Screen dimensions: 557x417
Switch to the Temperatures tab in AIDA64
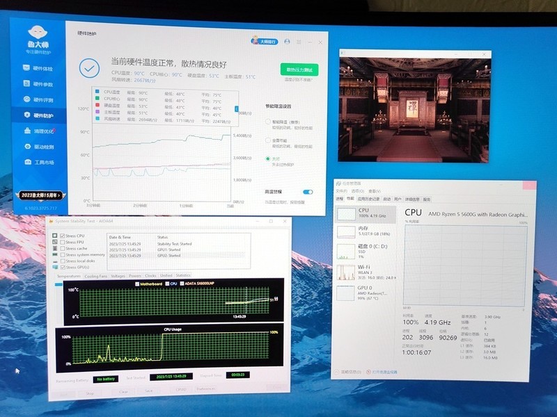(68, 276)
